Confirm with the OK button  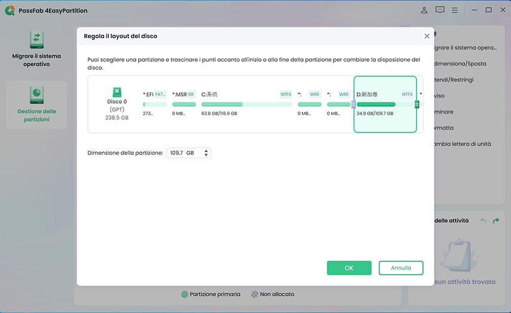tap(349, 268)
